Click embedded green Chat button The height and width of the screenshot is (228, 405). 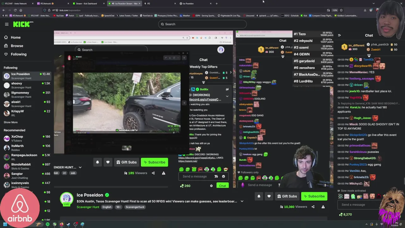[x=222, y=186]
